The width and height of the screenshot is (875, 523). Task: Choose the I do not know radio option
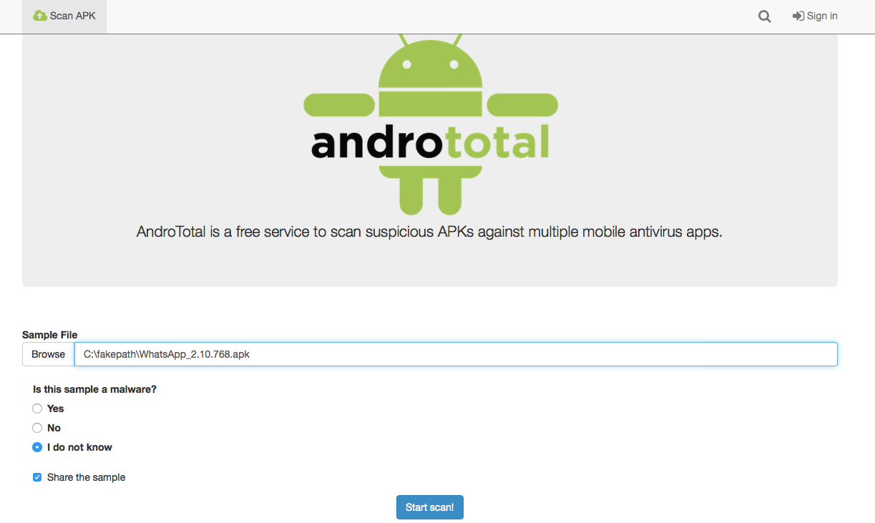pos(37,447)
